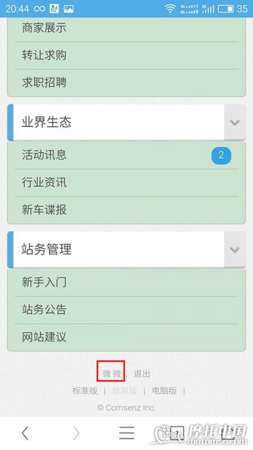This screenshot has height=450, width=253.
Task: Open the 新手入门 forum
Action: tap(126, 282)
